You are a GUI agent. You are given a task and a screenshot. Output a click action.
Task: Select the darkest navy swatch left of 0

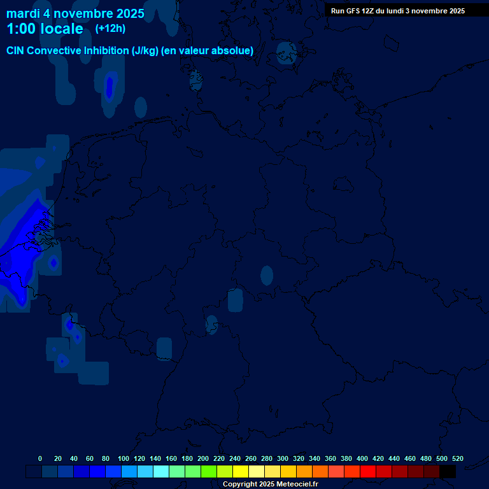click(34, 472)
